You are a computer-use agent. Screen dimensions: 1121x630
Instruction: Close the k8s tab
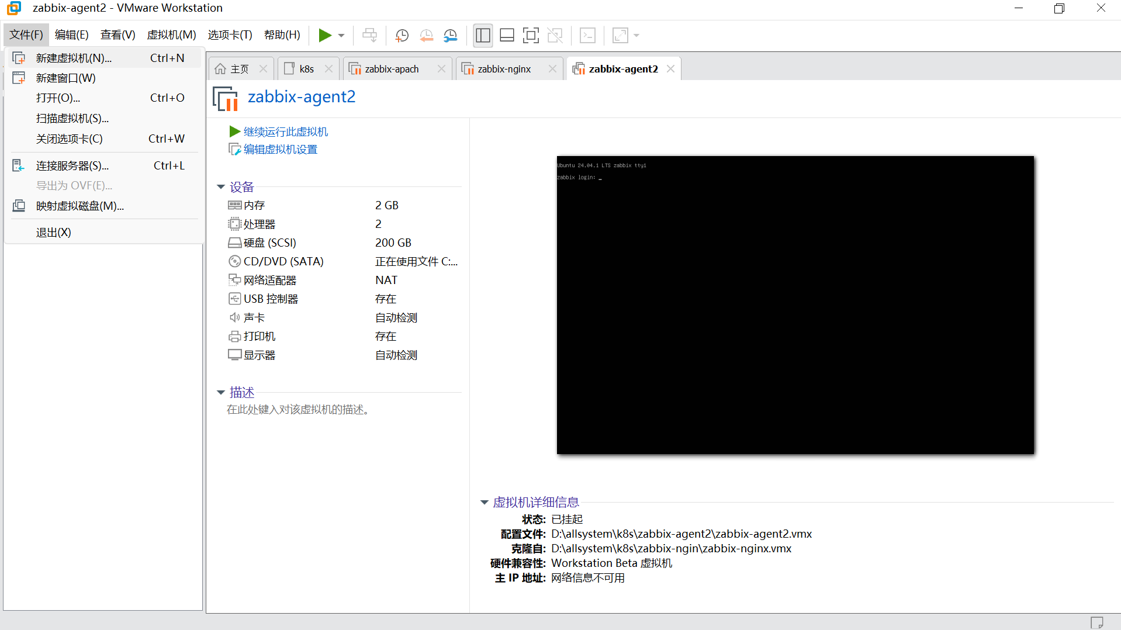(x=328, y=69)
